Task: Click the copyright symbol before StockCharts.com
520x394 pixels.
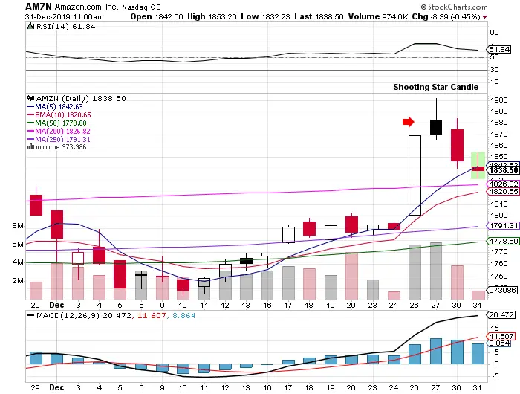Action: pyautogui.click(x=423, y=7)
